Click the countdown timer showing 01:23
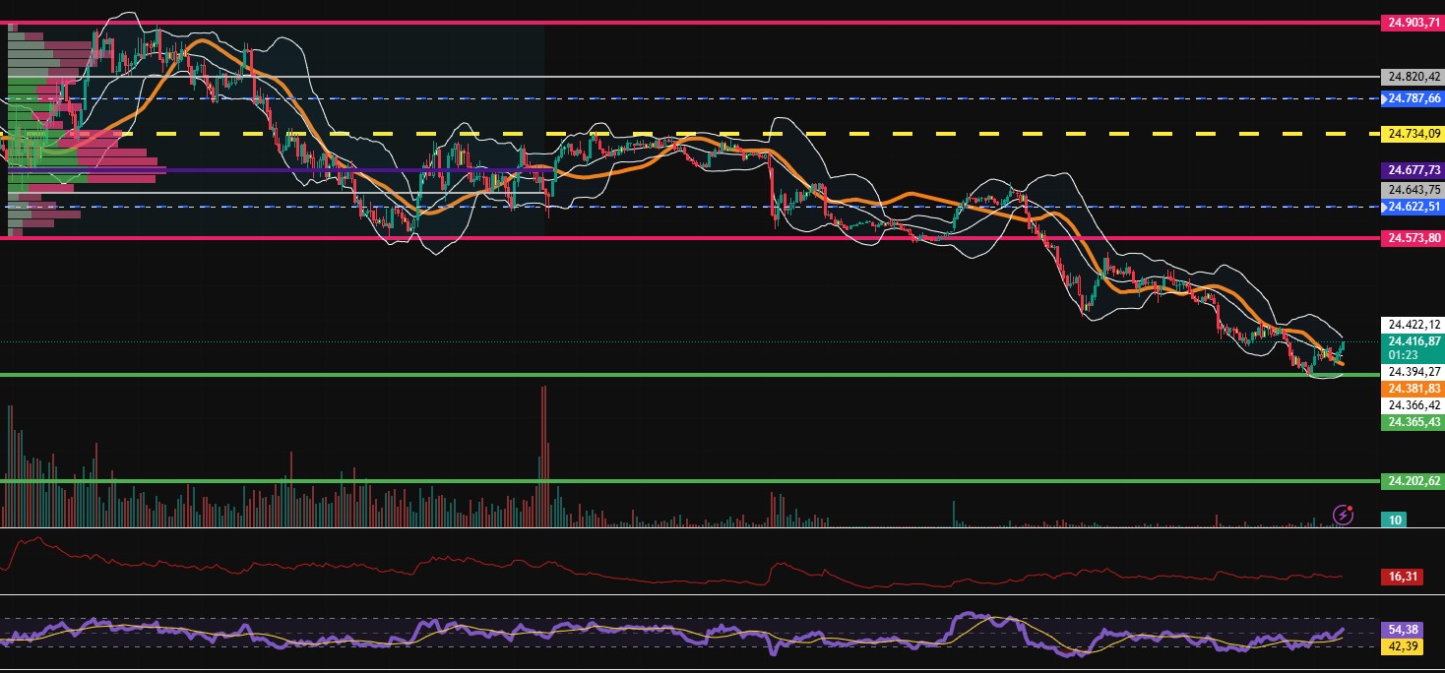The width and height of the screenshot is (1445, 673). 1402,352
